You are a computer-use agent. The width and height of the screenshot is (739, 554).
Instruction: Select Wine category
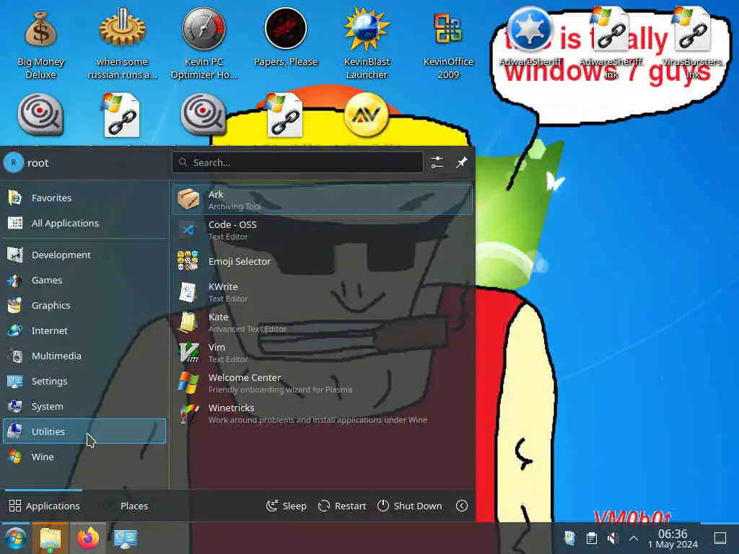click(85, 457)
